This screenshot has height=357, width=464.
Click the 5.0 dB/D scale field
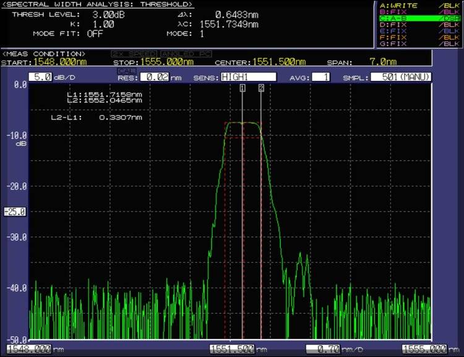coord(41,77)
